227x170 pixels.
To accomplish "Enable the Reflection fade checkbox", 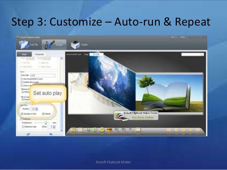I will pyautogui.click(x=23, y=127).
